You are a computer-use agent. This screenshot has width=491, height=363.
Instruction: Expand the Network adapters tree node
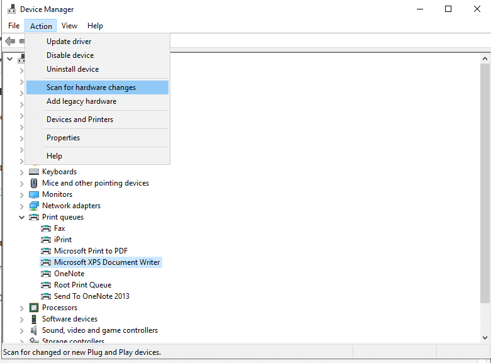click(x=22, y=206)
